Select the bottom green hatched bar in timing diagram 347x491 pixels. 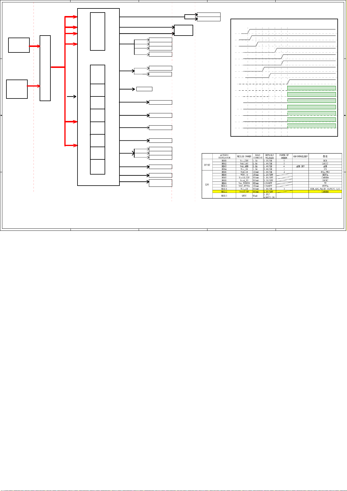pos(311,126)
